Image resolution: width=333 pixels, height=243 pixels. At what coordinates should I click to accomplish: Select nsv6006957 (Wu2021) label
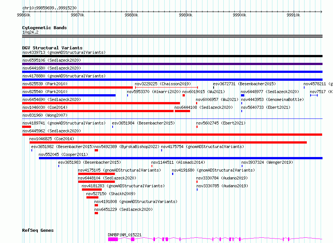tap(217, 99)
